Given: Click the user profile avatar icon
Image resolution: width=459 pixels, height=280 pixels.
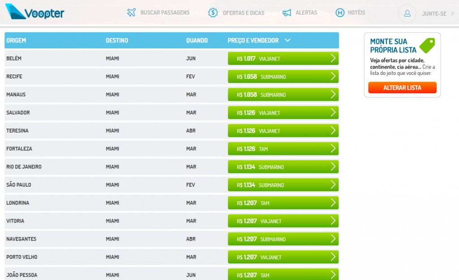Looking at the screenshot, I should (x=407, y=13).
